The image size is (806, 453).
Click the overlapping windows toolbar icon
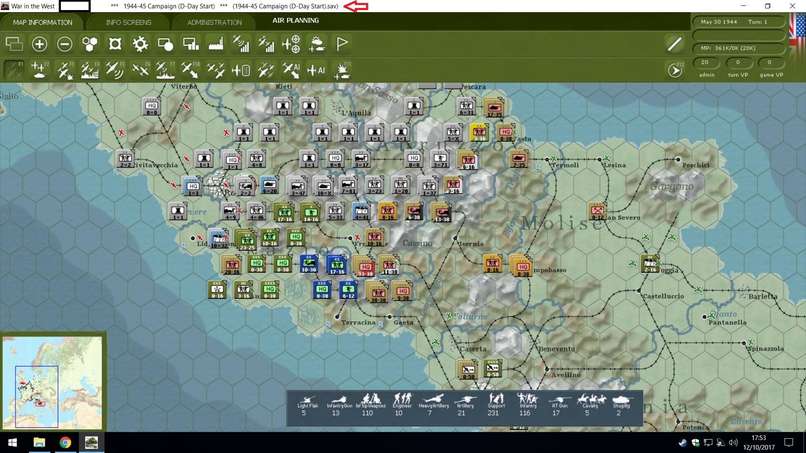point(14,44)
